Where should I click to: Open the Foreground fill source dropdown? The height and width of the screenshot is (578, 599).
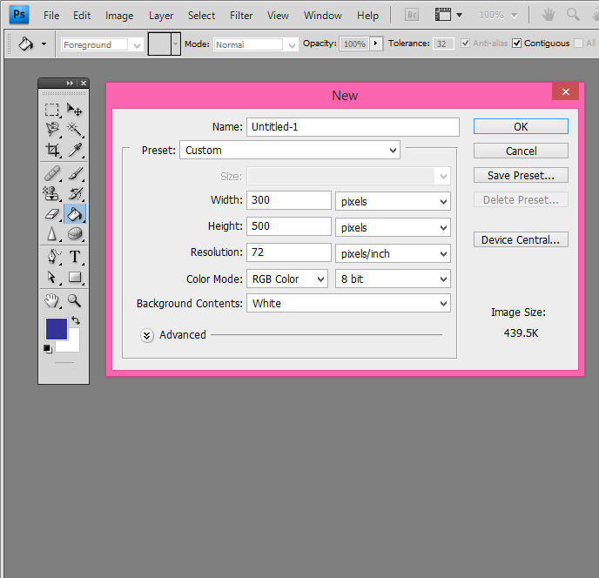[x=102, y=44]
